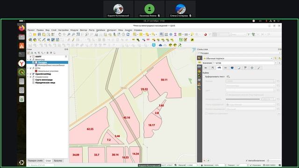Open Firefox from the Ubuntu dock
Screen dimensions: 299x168
click(21, 28)
